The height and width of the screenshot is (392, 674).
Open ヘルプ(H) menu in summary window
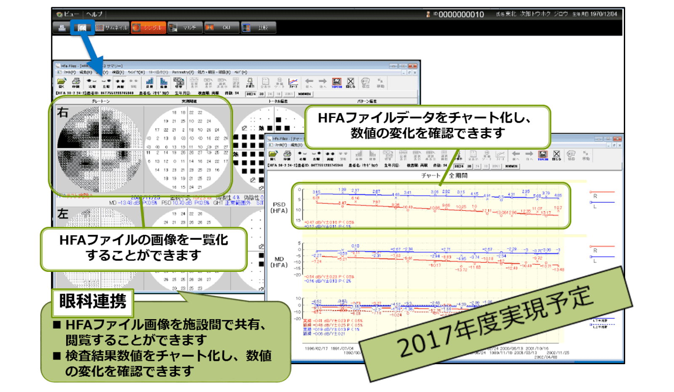point(241,72)
